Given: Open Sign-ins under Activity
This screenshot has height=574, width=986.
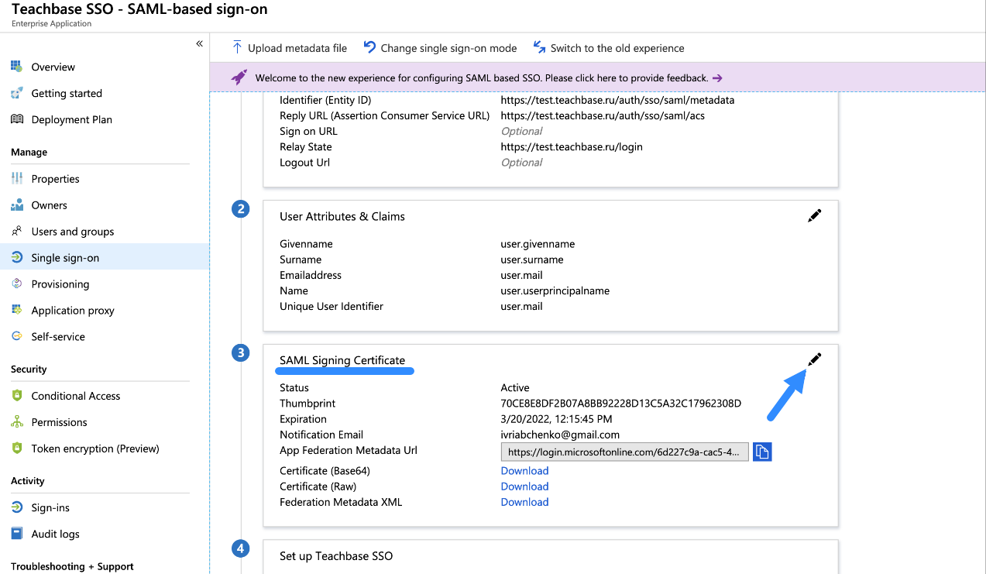Looking at the screenshot, I should 50,507.
